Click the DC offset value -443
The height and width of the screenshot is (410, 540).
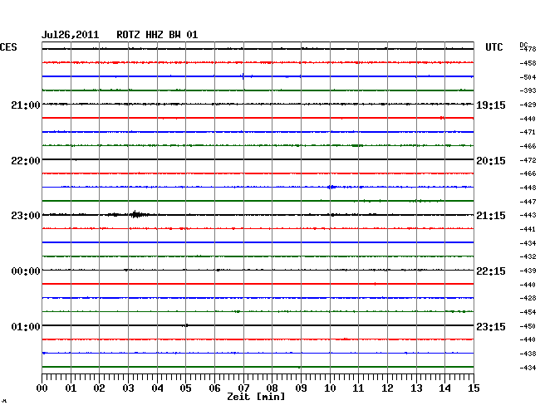tap(528, 215)
